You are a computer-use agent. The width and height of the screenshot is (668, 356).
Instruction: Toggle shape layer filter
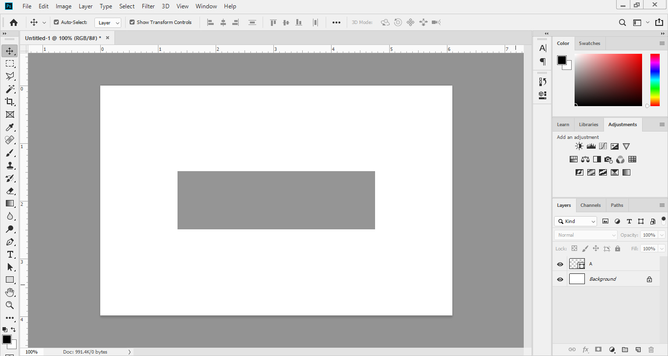641,221
